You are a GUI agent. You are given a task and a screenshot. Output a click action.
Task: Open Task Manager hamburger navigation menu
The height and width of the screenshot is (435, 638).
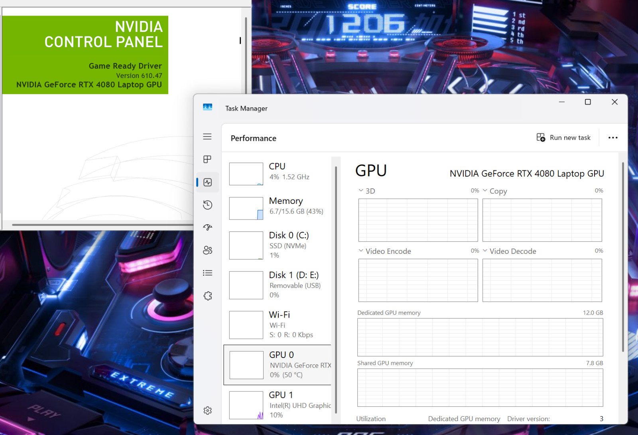[207, 136]
